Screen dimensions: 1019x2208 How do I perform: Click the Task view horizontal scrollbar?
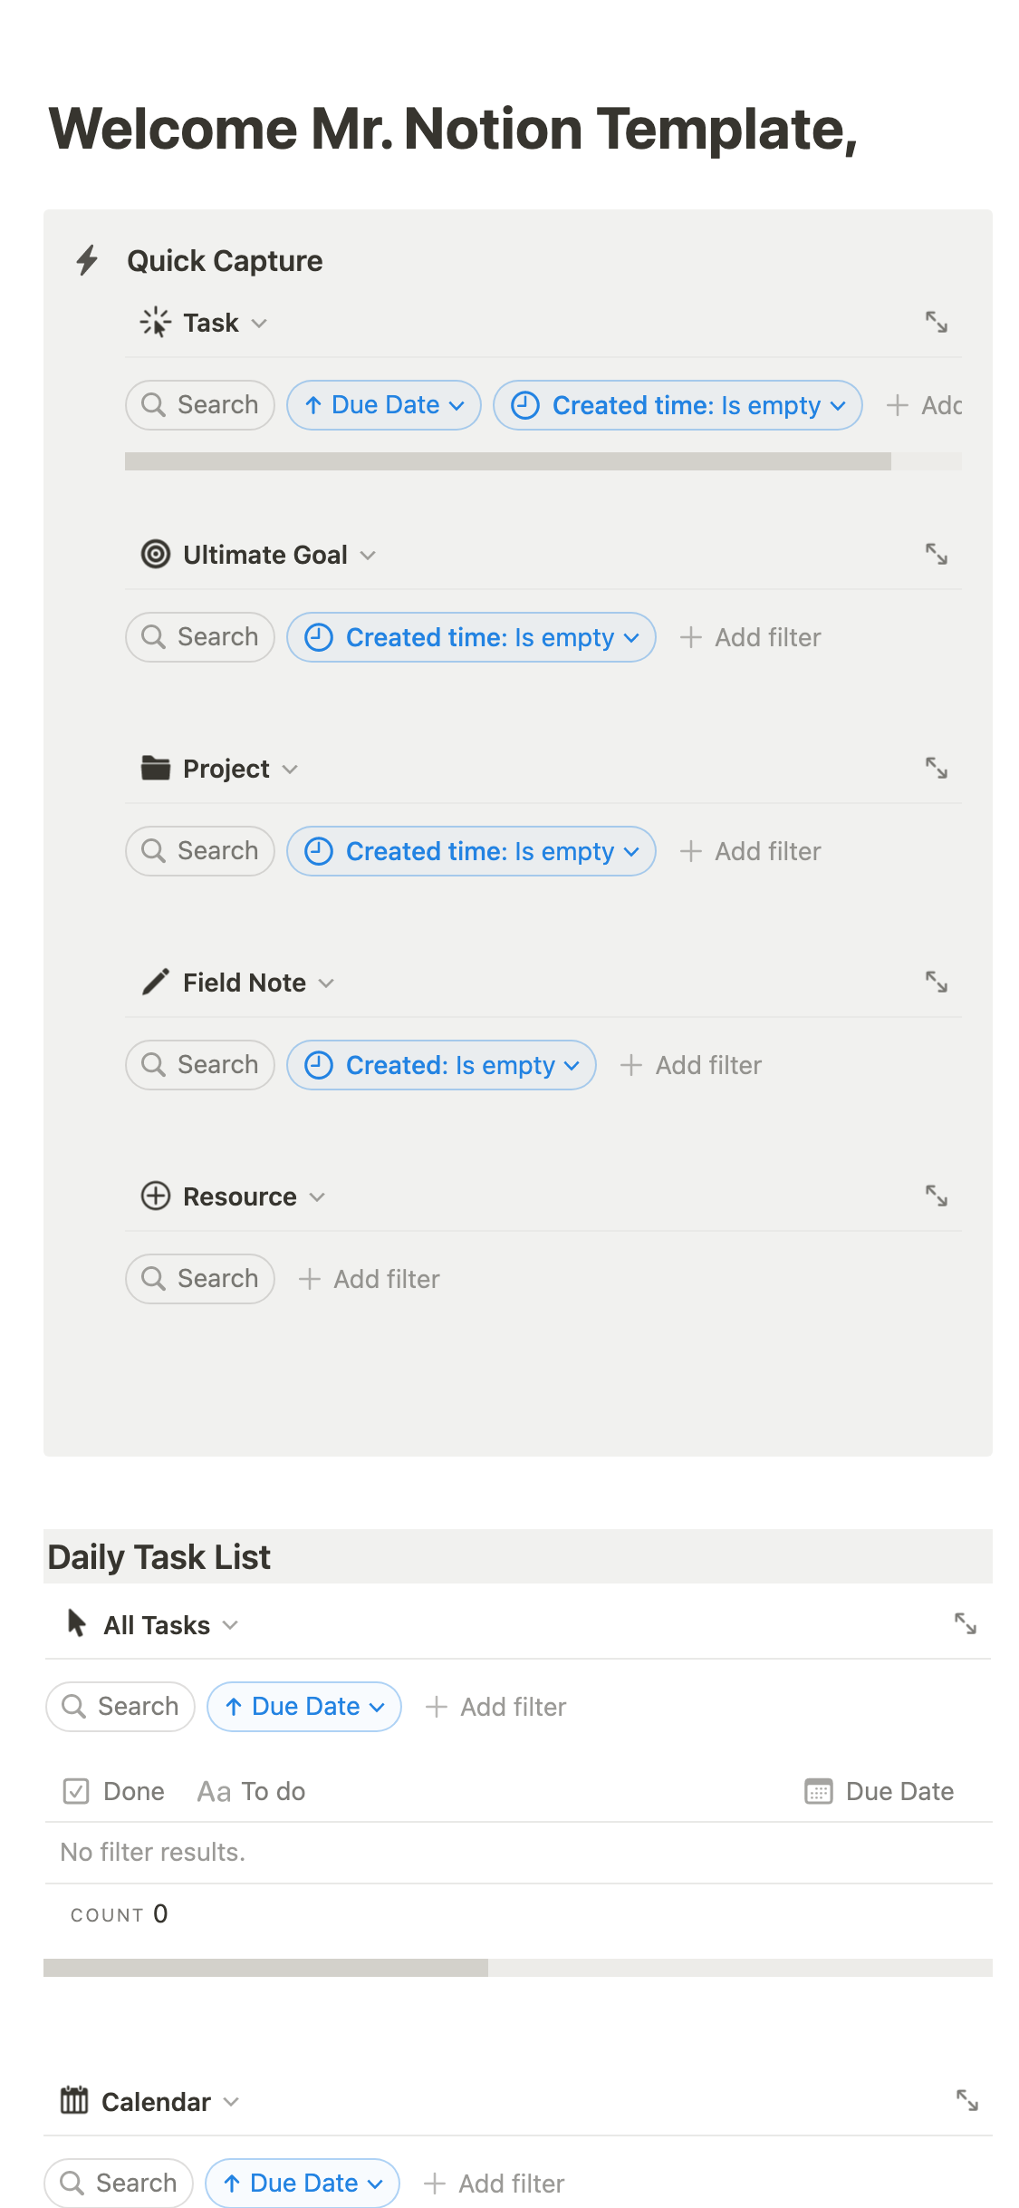[x=507, y=461]
